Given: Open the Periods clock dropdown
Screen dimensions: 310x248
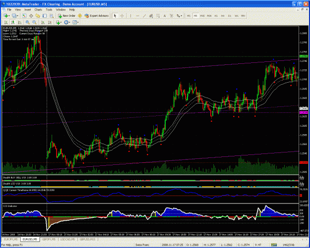Looking at the screenshot, I should [x=67, y=22].
